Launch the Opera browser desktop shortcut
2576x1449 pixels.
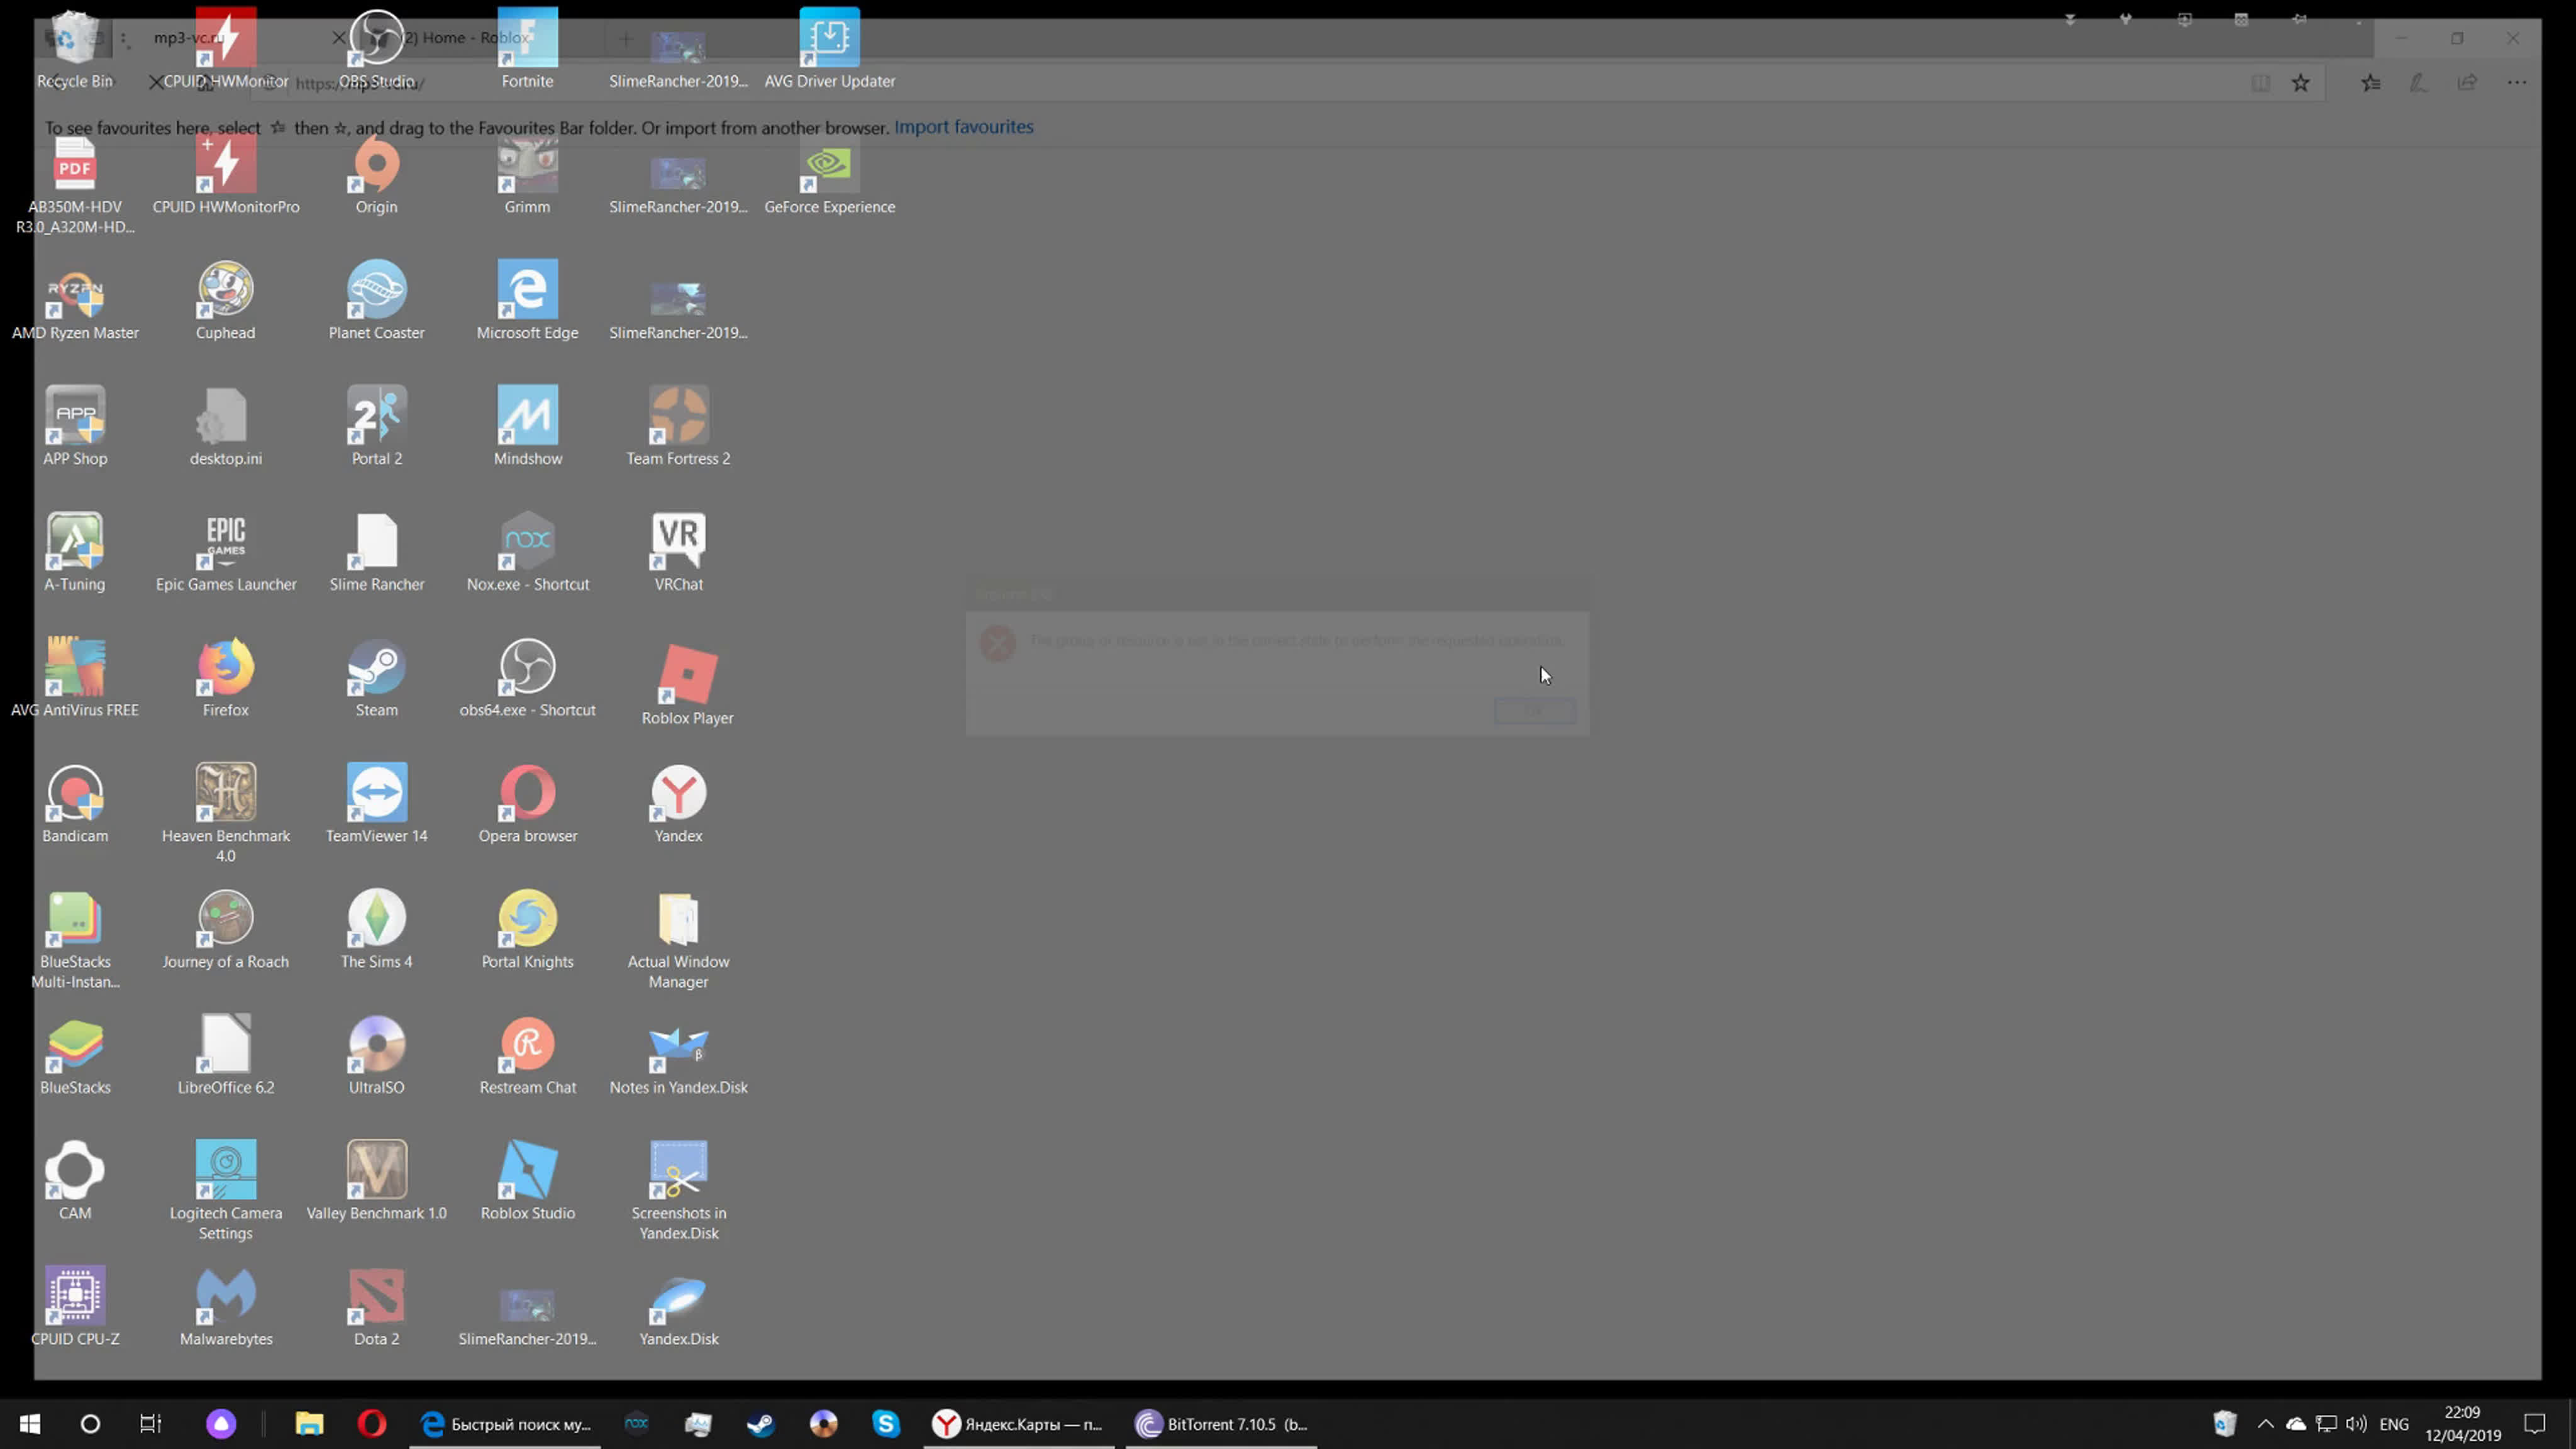[x=527, y=805]
